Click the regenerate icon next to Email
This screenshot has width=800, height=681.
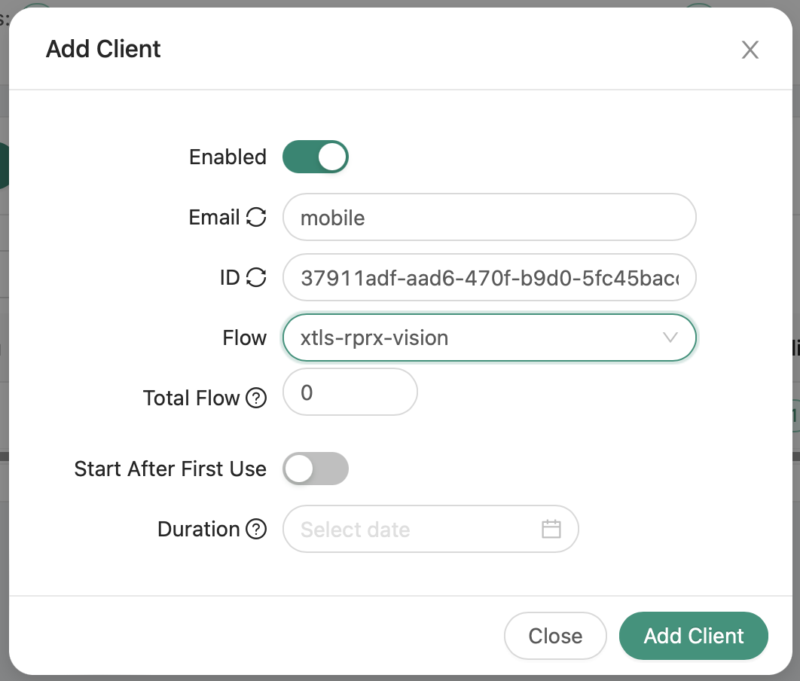click(x=256, y=218)
